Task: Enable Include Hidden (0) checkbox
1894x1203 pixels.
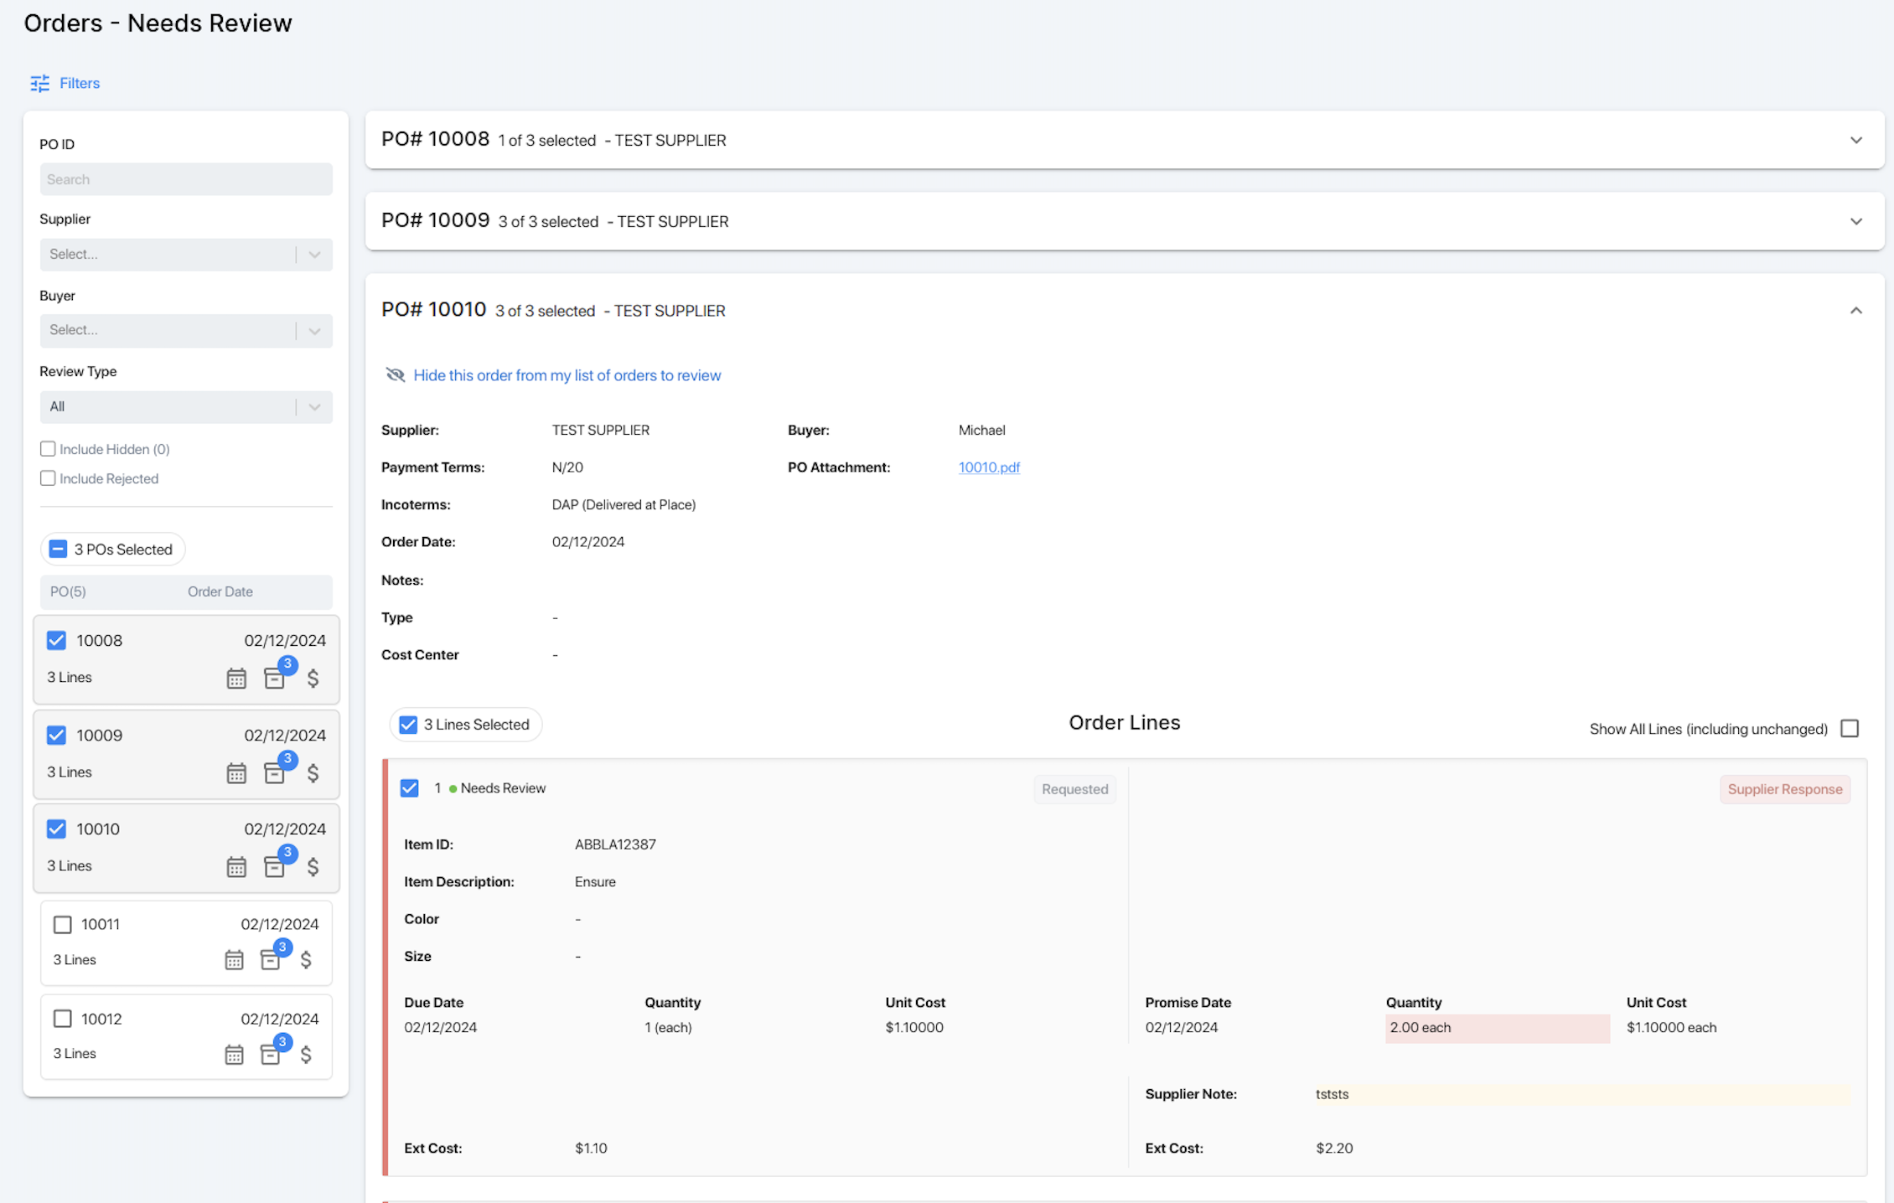Action: 48,449
